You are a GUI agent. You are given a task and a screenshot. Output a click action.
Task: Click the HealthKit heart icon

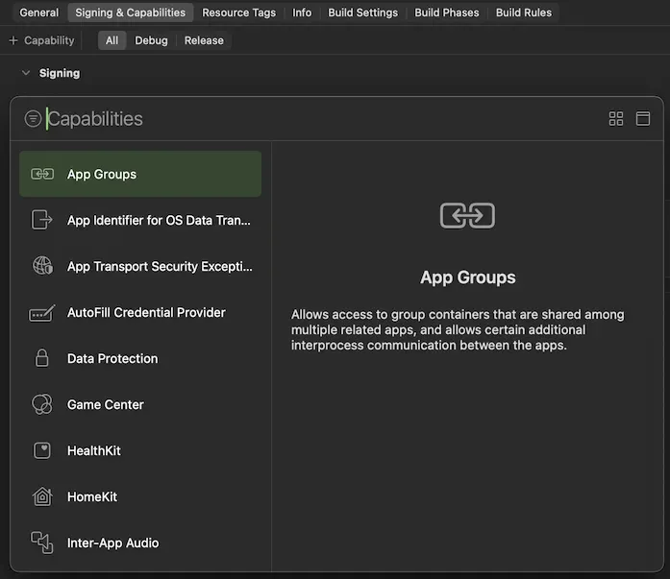coord(42,450)
